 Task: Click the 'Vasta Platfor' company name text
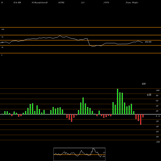point(132,3)
